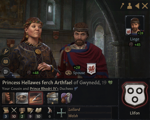This screenshot has height=120, width=150.
Task: Click the green heart icon beside age
Action: [x=110, y=82]
